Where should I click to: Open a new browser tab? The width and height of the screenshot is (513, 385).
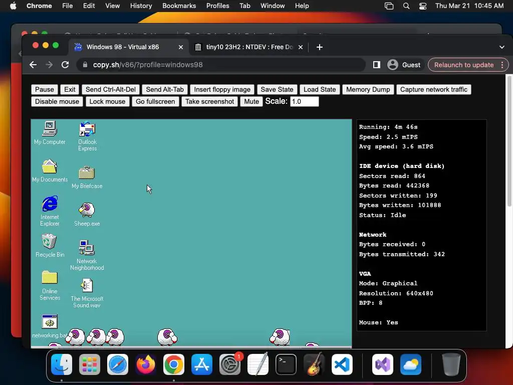coord(320,47)
